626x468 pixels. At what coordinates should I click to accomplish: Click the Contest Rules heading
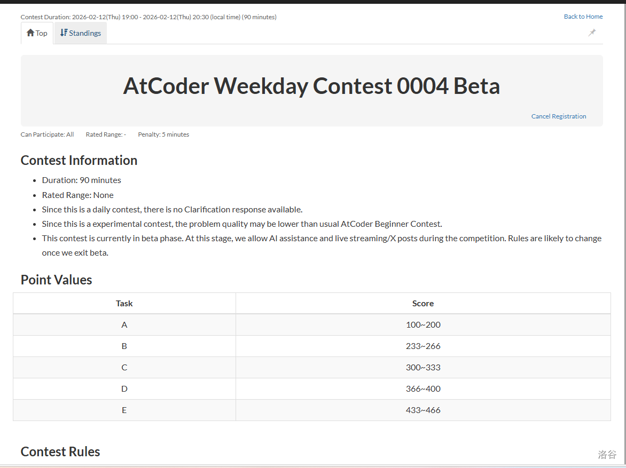(60, 452)
